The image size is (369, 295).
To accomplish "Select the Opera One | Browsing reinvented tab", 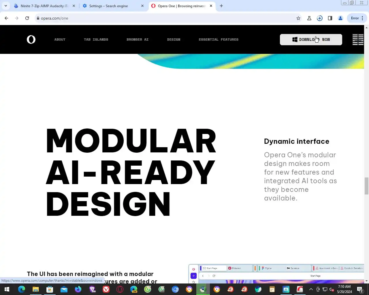I will (182, 6).
